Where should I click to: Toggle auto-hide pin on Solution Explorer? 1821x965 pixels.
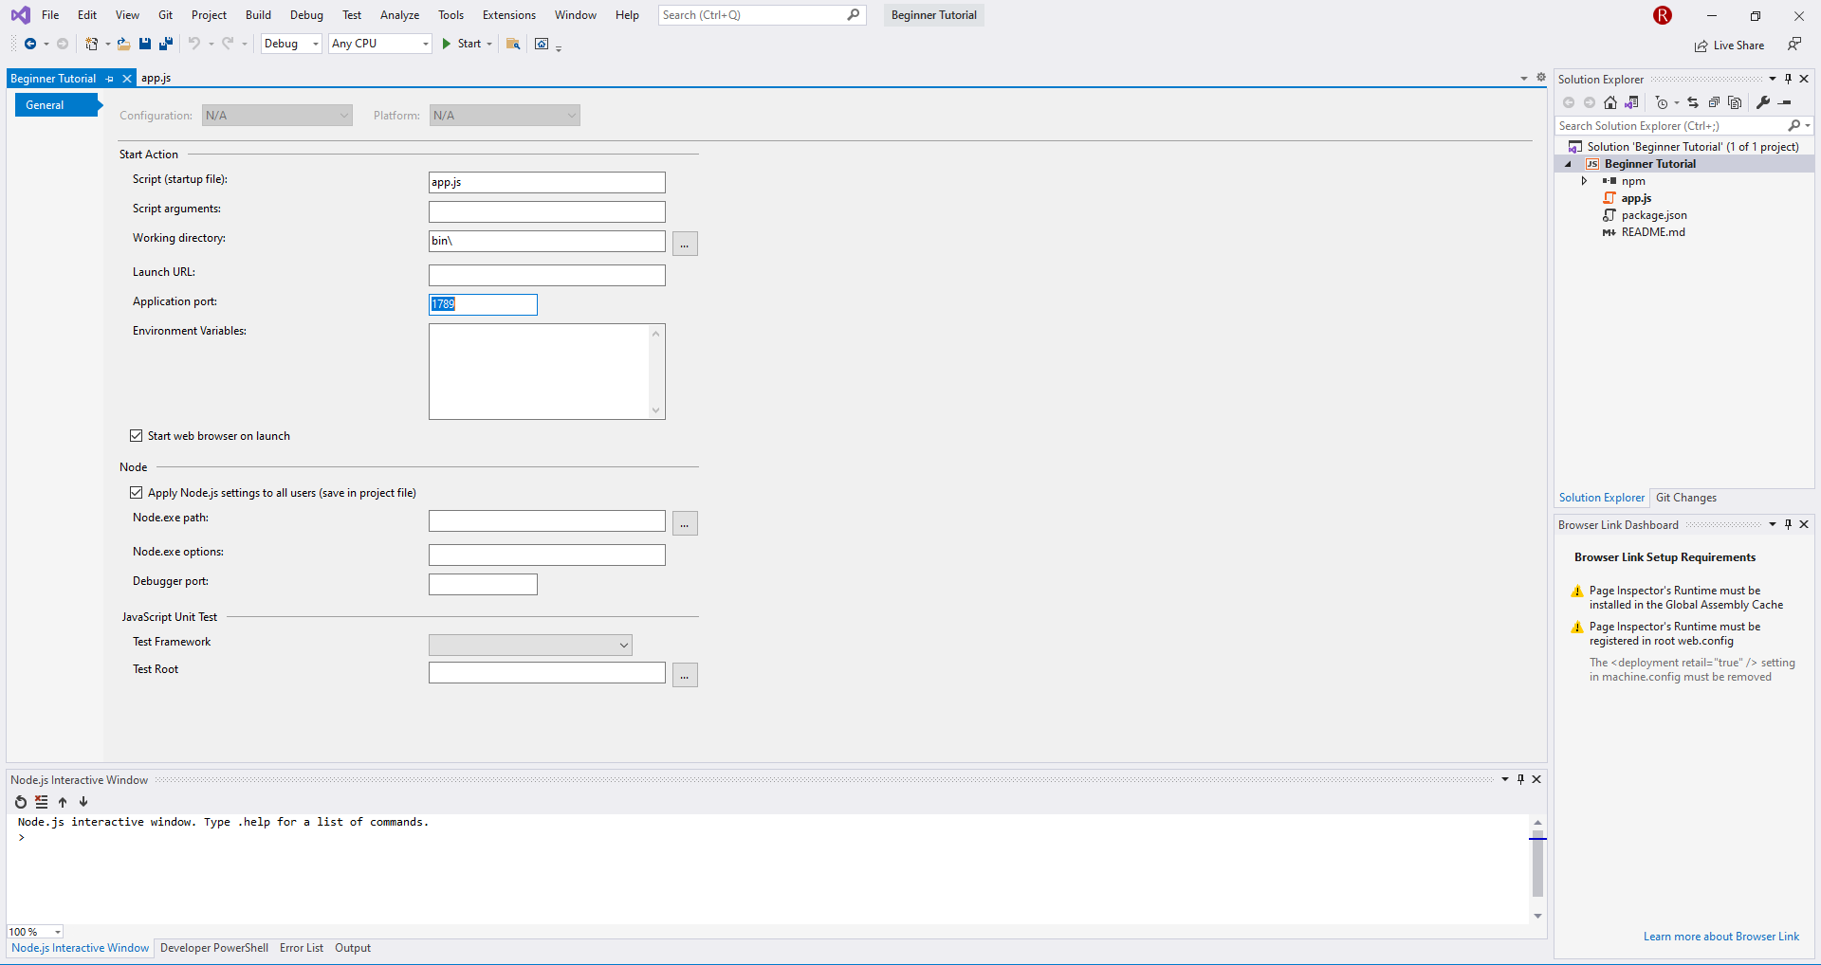pyautogui.click(x=1789, y=79)
